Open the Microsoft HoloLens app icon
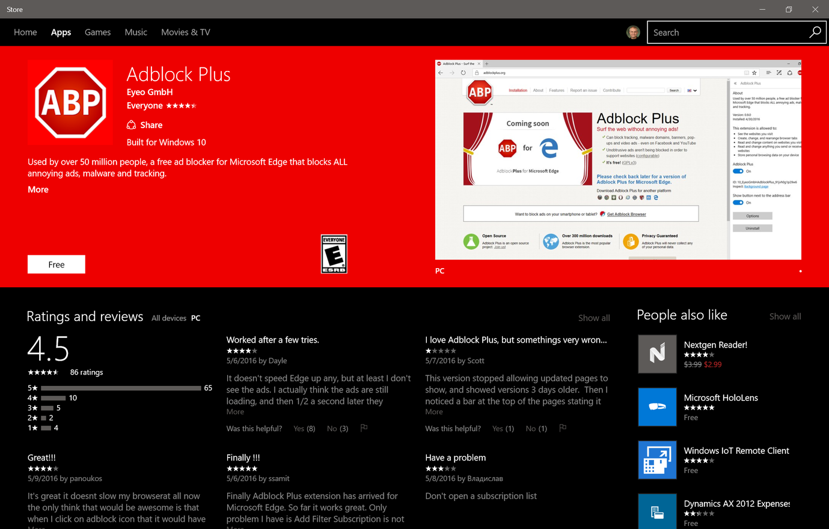The height and width of the screenshot is (529, 829). pyautogui.click(x=657, y=407)
